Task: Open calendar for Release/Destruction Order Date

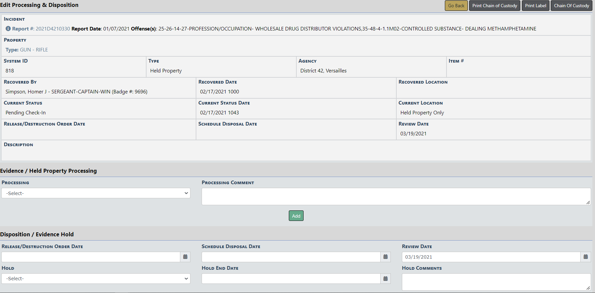Action: pyautogui.click(x=185, y=257)
